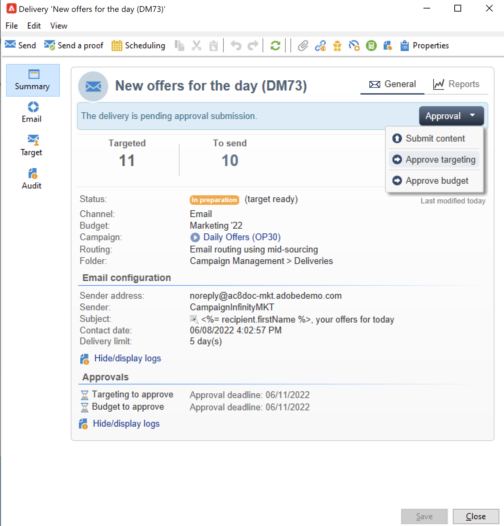Screen dimensions: 504x526
Task: Click the logs icon under Email configuration
Action: [84, 359]
